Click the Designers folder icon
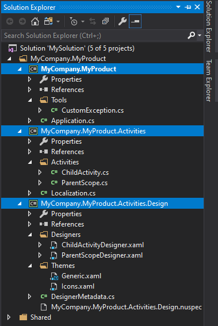This screenshot has width=218, height=326. click(44, 235)
